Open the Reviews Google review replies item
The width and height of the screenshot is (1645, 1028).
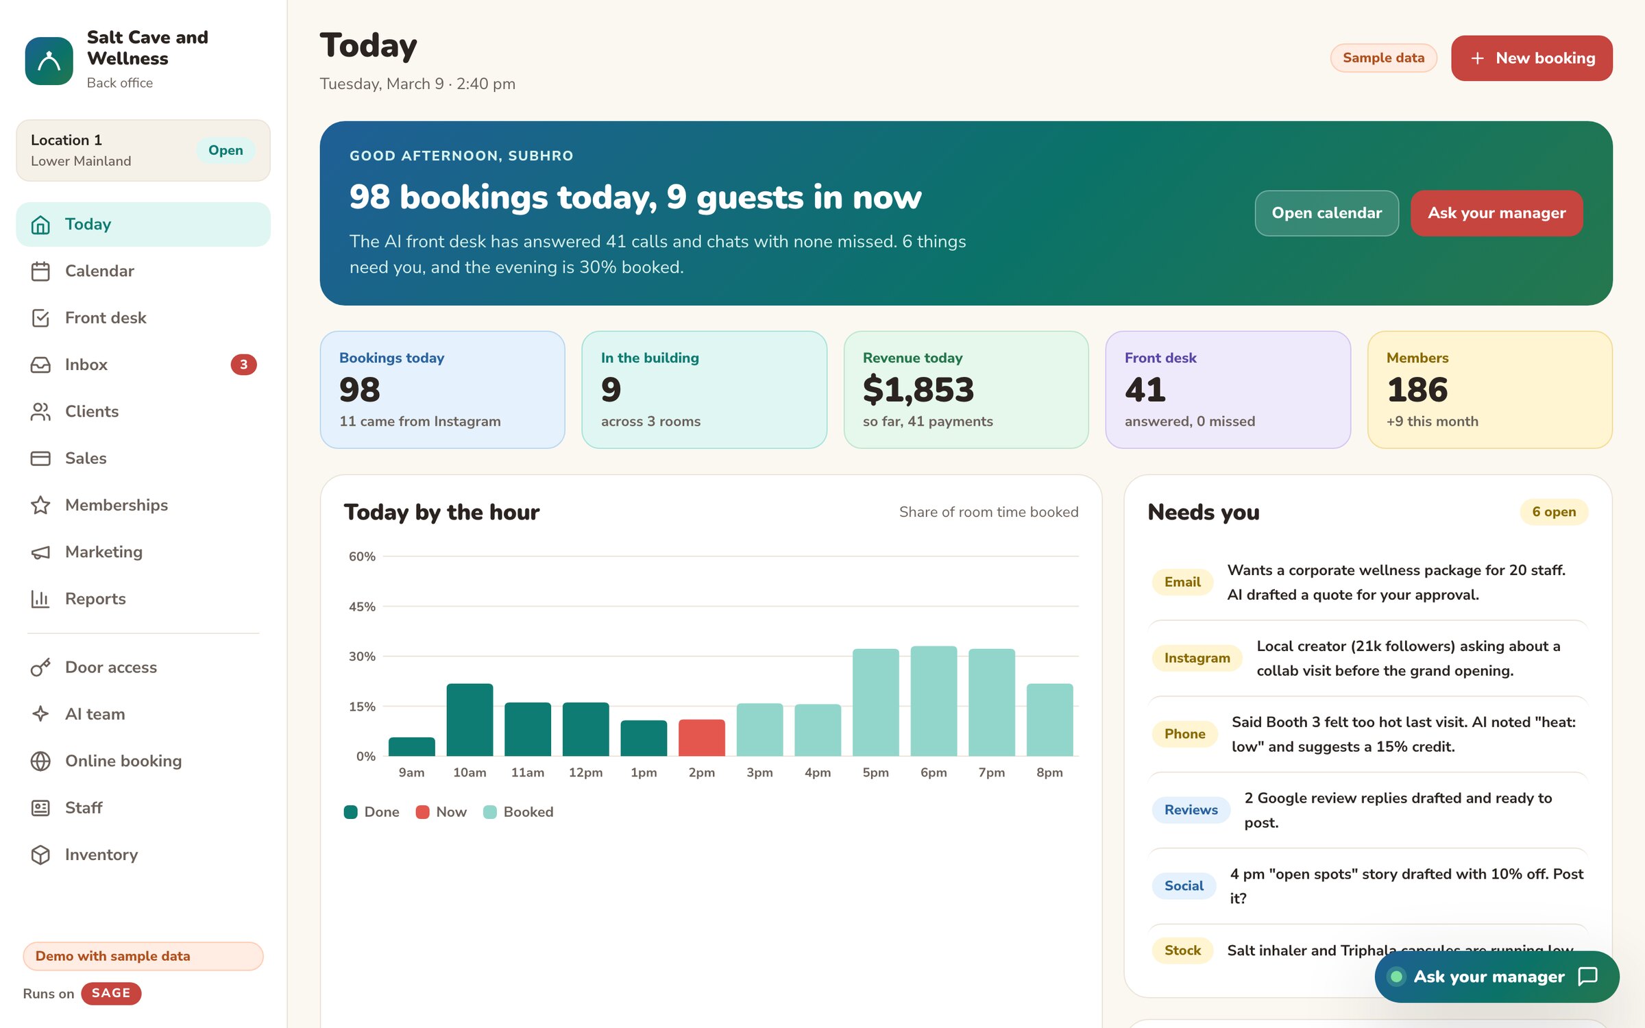[x=1367, y=810]
